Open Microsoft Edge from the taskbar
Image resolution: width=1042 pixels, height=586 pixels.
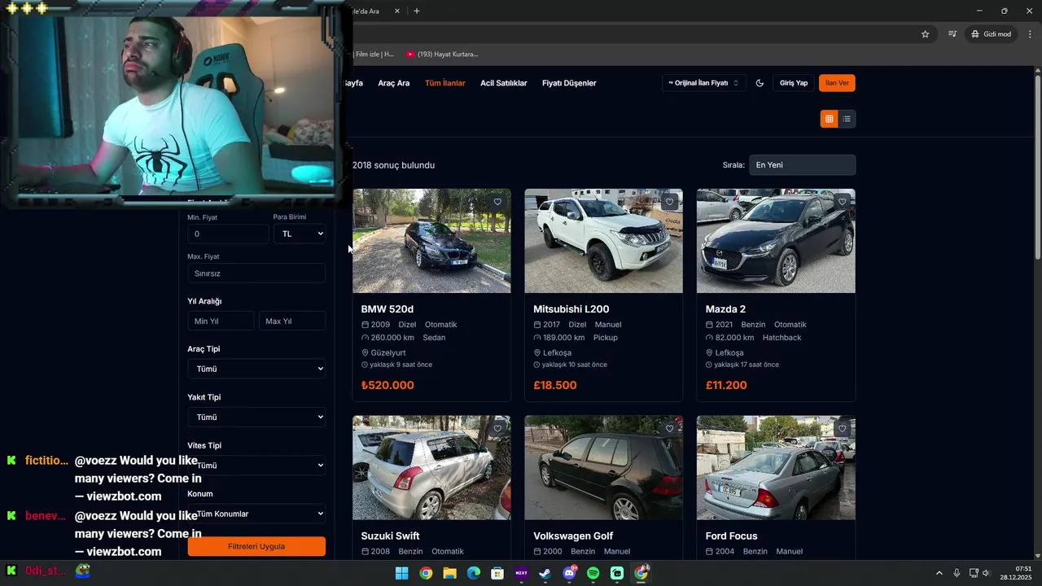[474, 573]
